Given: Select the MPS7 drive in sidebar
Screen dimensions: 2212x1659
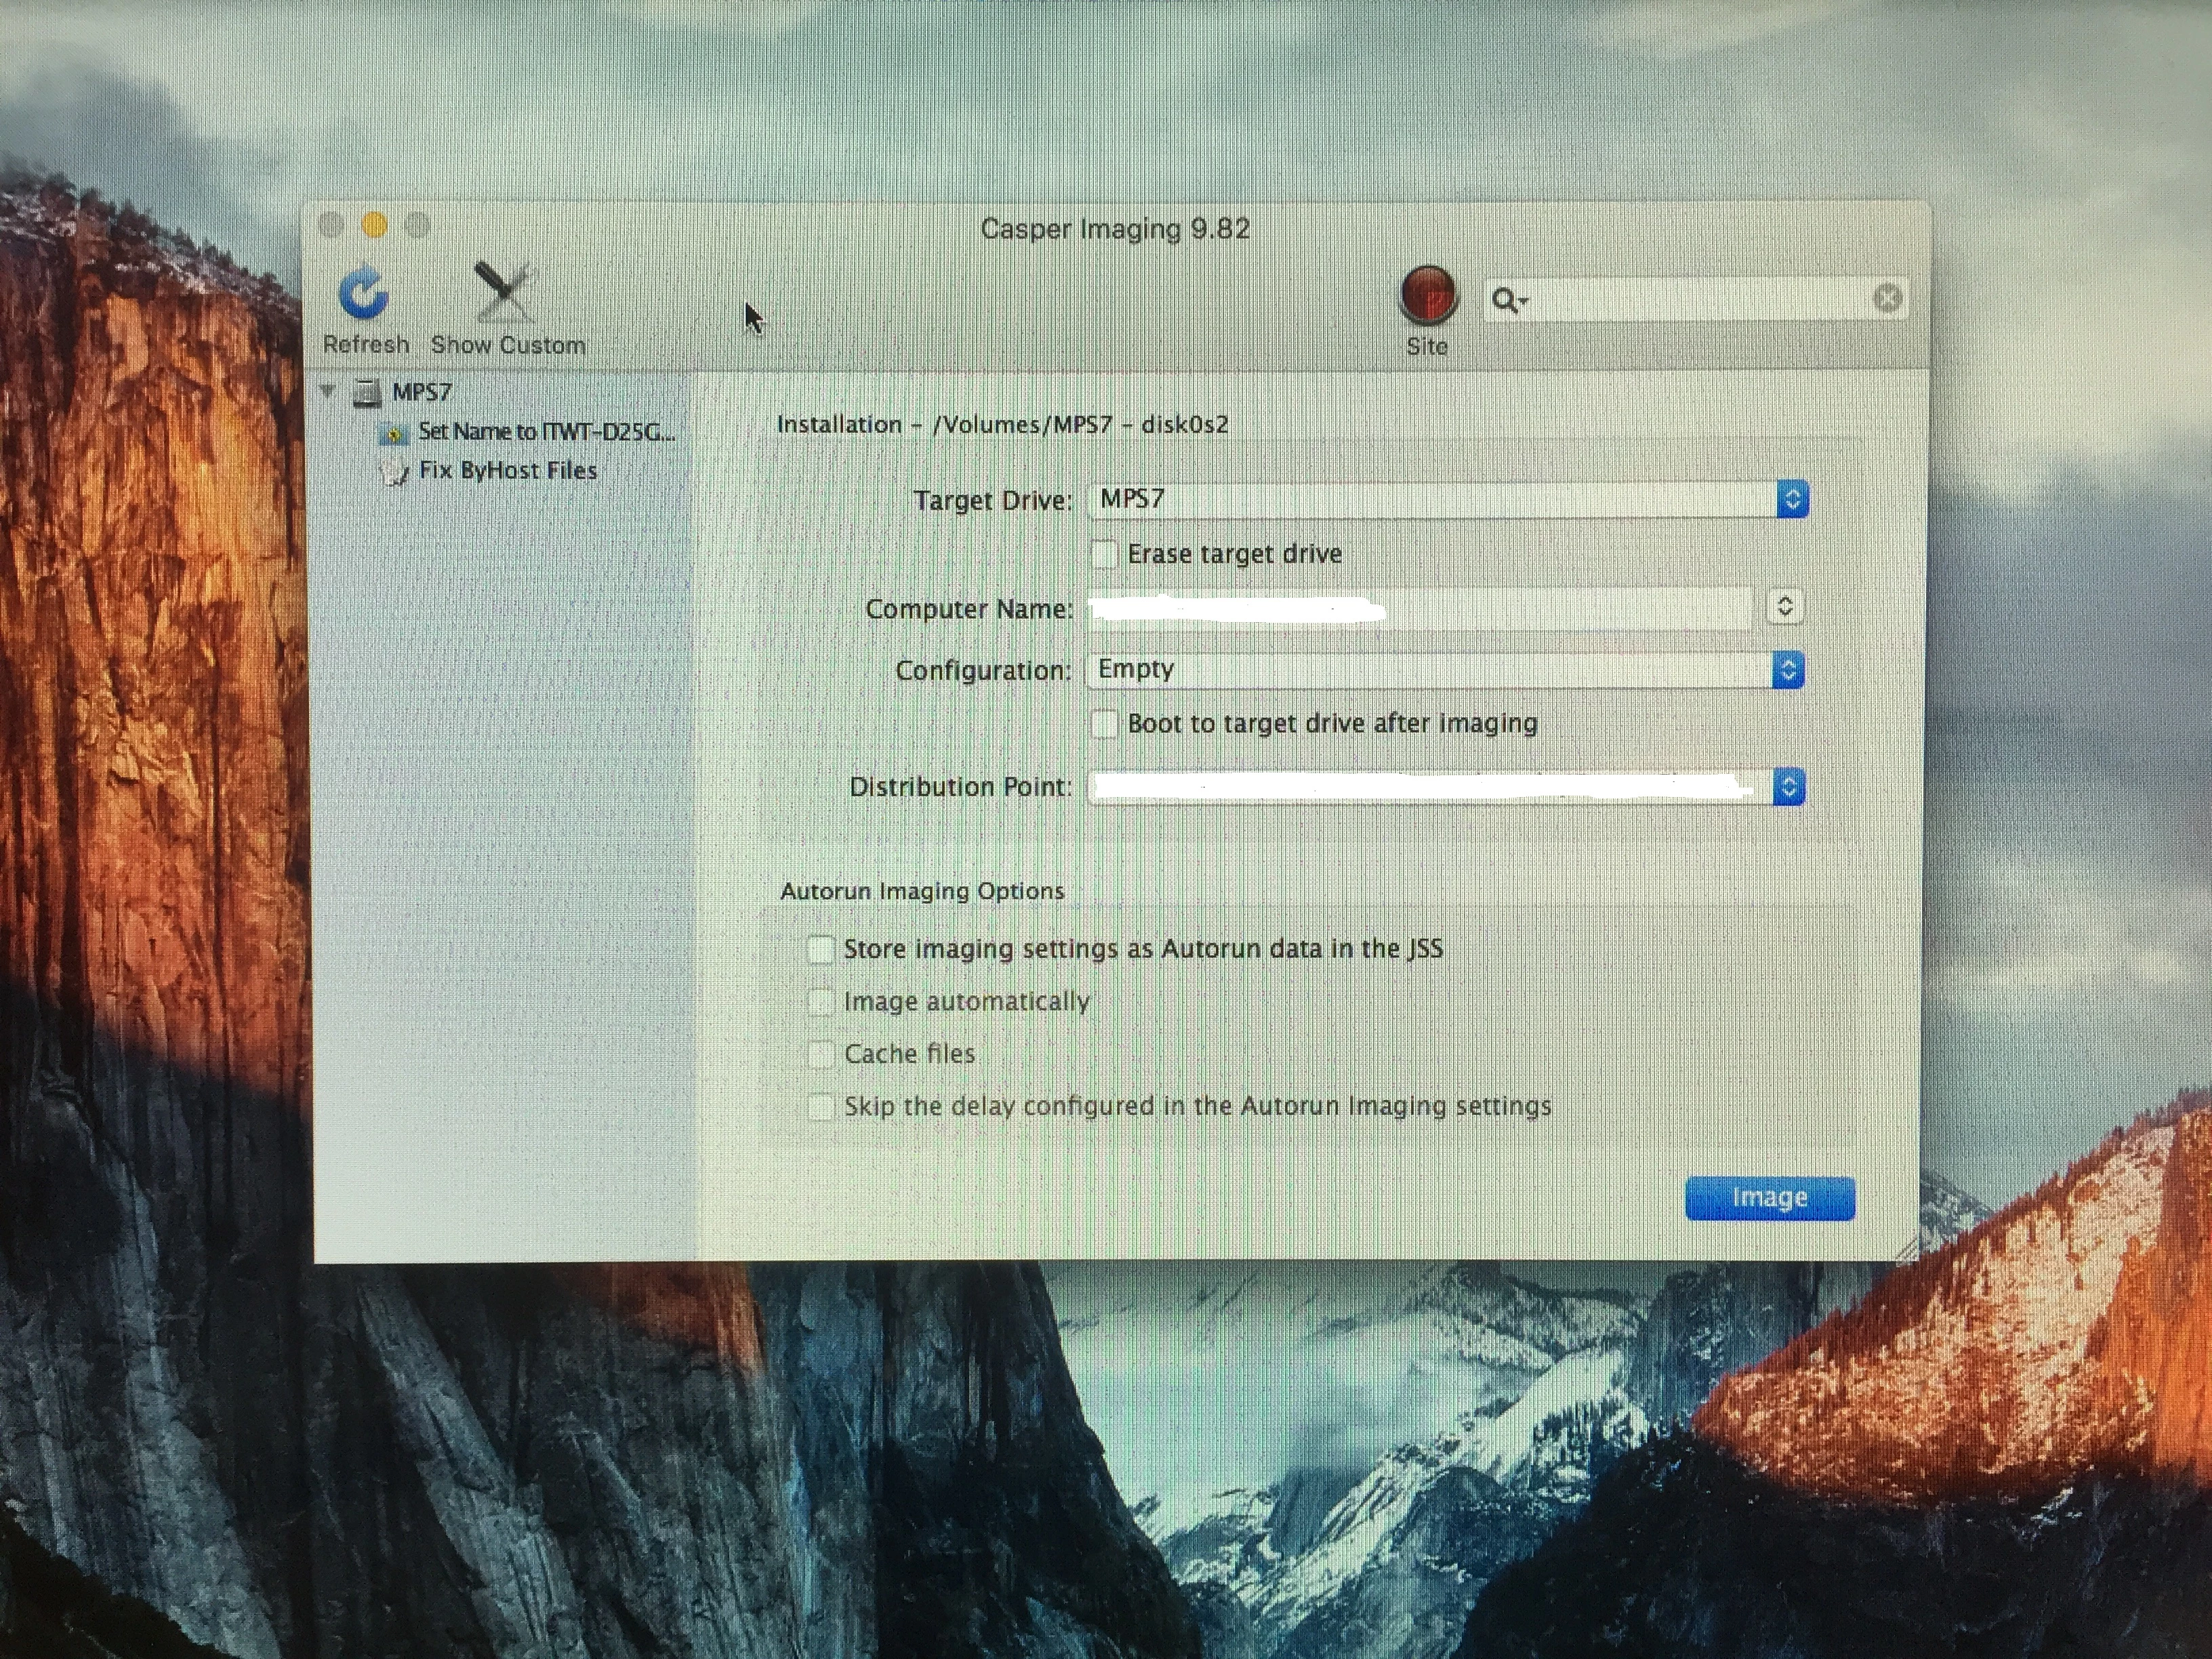Looking at the screenshot, I should pos(421,391).
